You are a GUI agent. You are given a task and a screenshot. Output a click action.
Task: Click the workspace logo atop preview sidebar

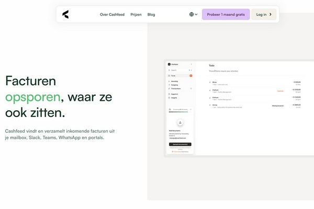(169, 64)
